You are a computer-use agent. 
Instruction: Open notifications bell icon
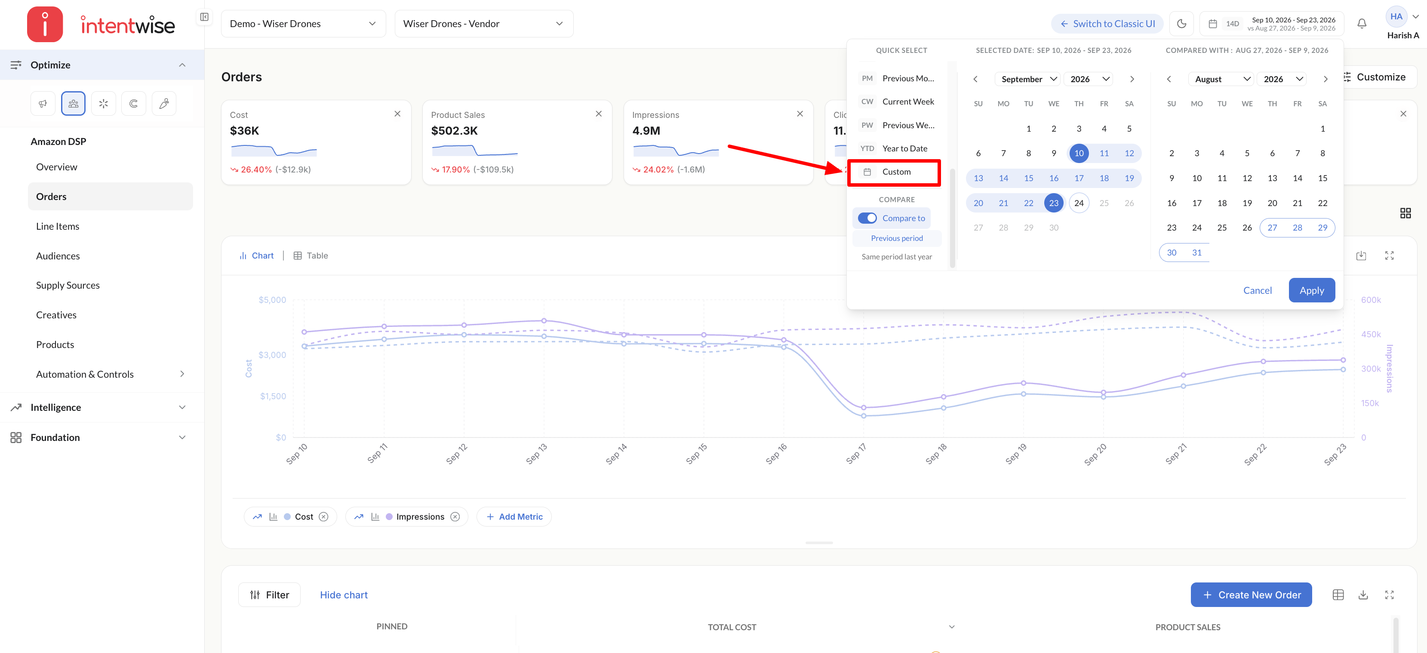[1362, 24]
